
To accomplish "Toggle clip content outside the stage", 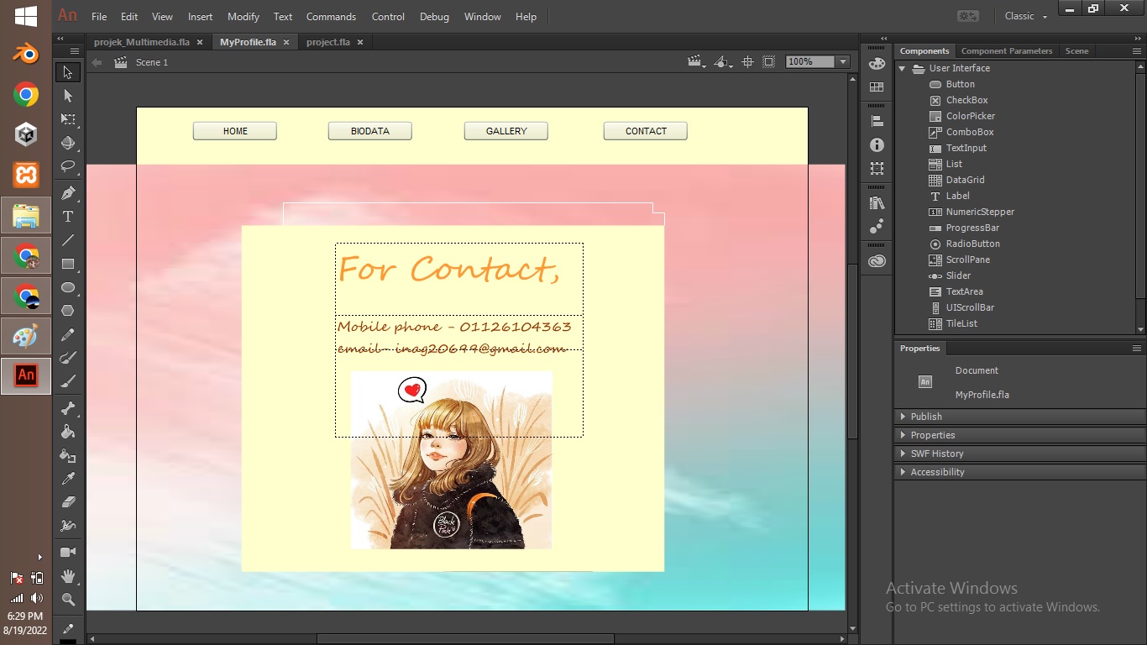I will pos(768,62).
